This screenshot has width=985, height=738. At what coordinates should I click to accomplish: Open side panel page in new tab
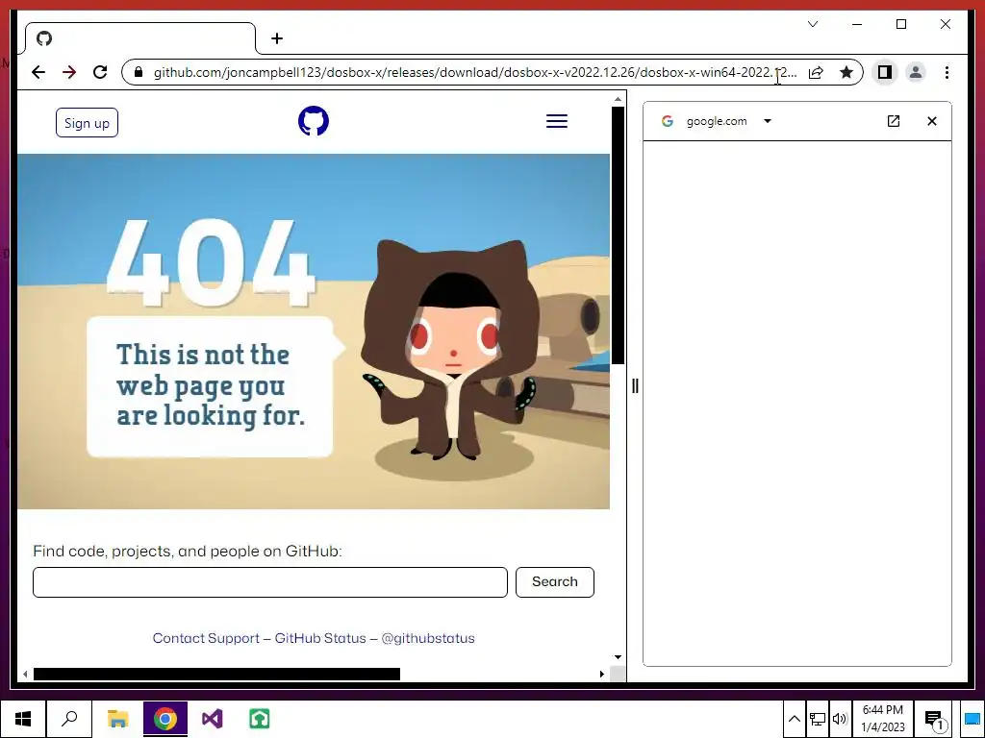(x=894, y=121)
